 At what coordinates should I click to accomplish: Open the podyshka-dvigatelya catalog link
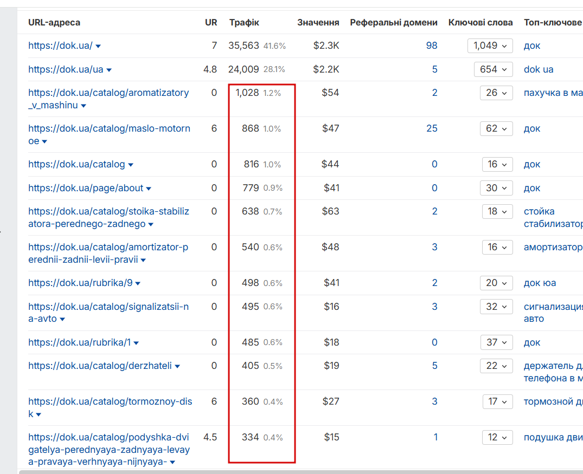point(109,450)
